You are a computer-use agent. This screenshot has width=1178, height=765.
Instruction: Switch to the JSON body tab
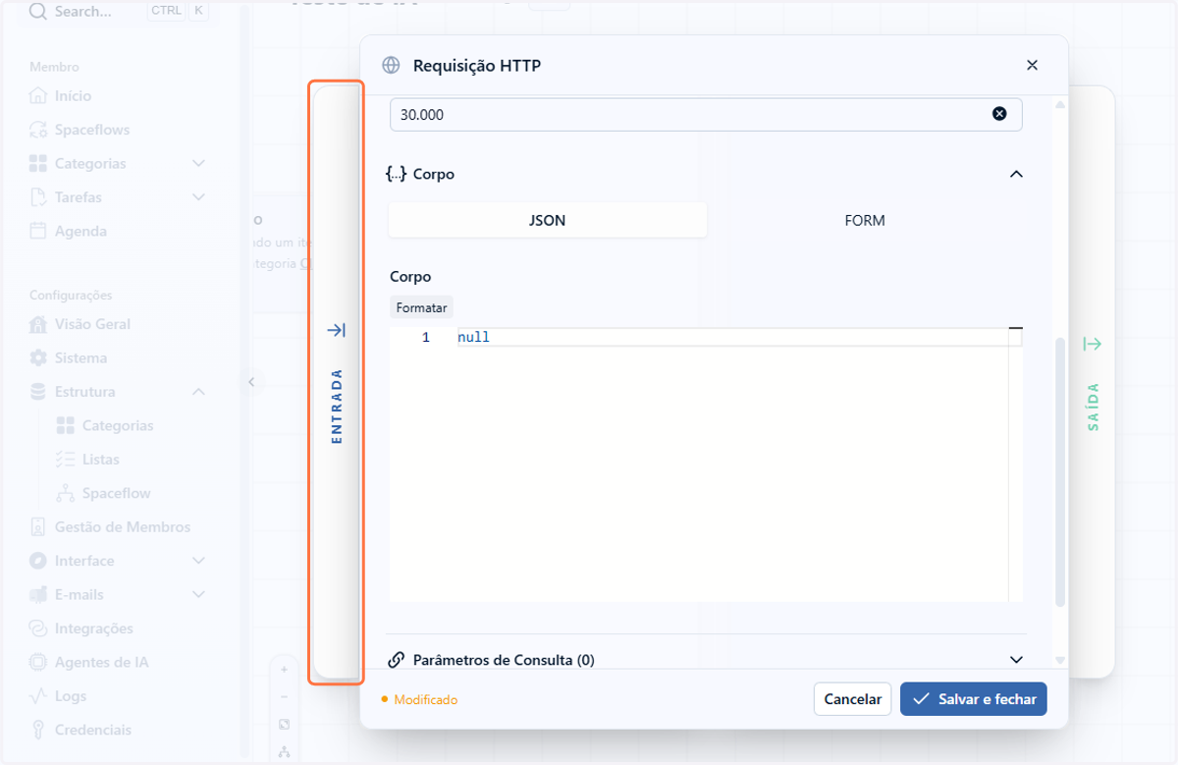coord(548,220)
